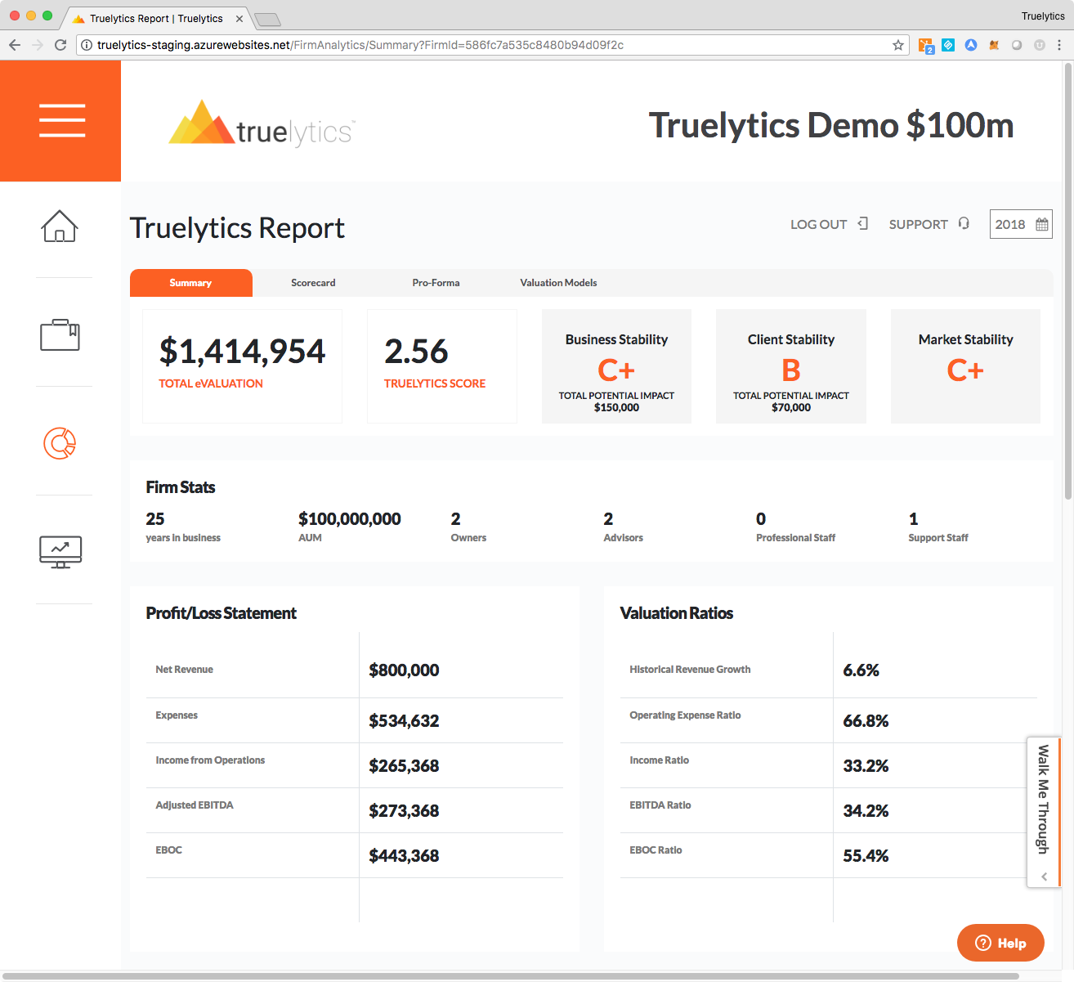
Task: Select the orange pie chart analytics icon
Action: click(x=60, y=443)
